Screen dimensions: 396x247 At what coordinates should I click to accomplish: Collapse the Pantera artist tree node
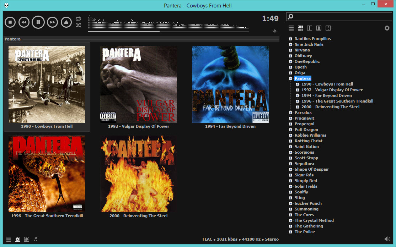(x=291, y=78)
